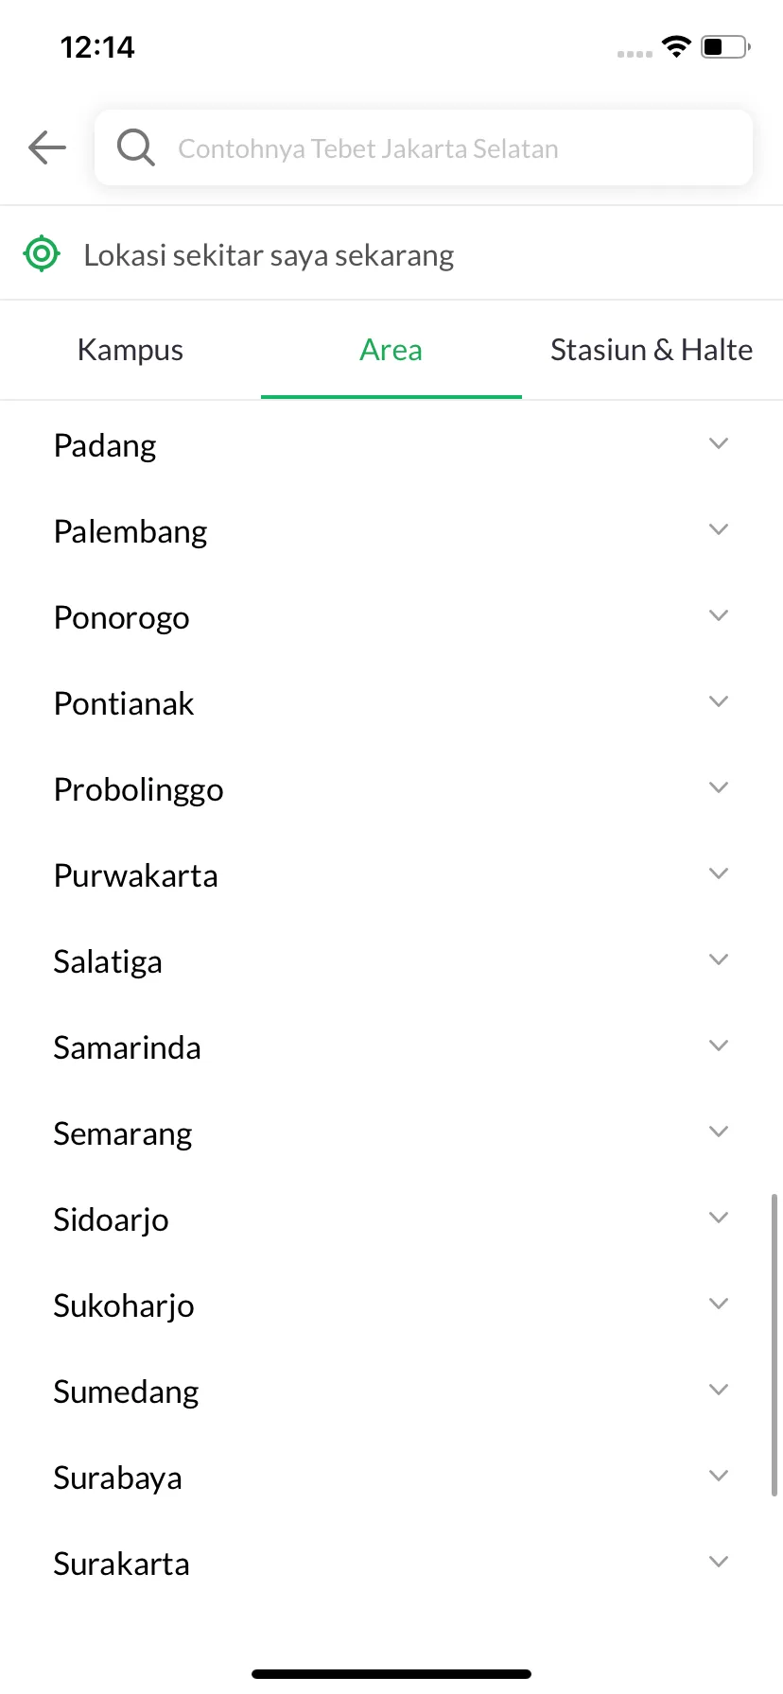Image resolution: width=783 pixels, height=1694 pixels.
Task: Expand the Semarang chevron arrow
Action: tap(719, 1132)
